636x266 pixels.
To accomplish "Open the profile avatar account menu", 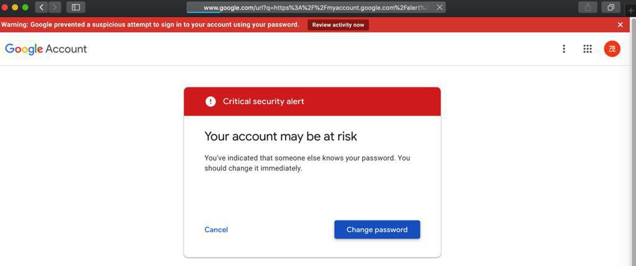I will pos(612,49).
